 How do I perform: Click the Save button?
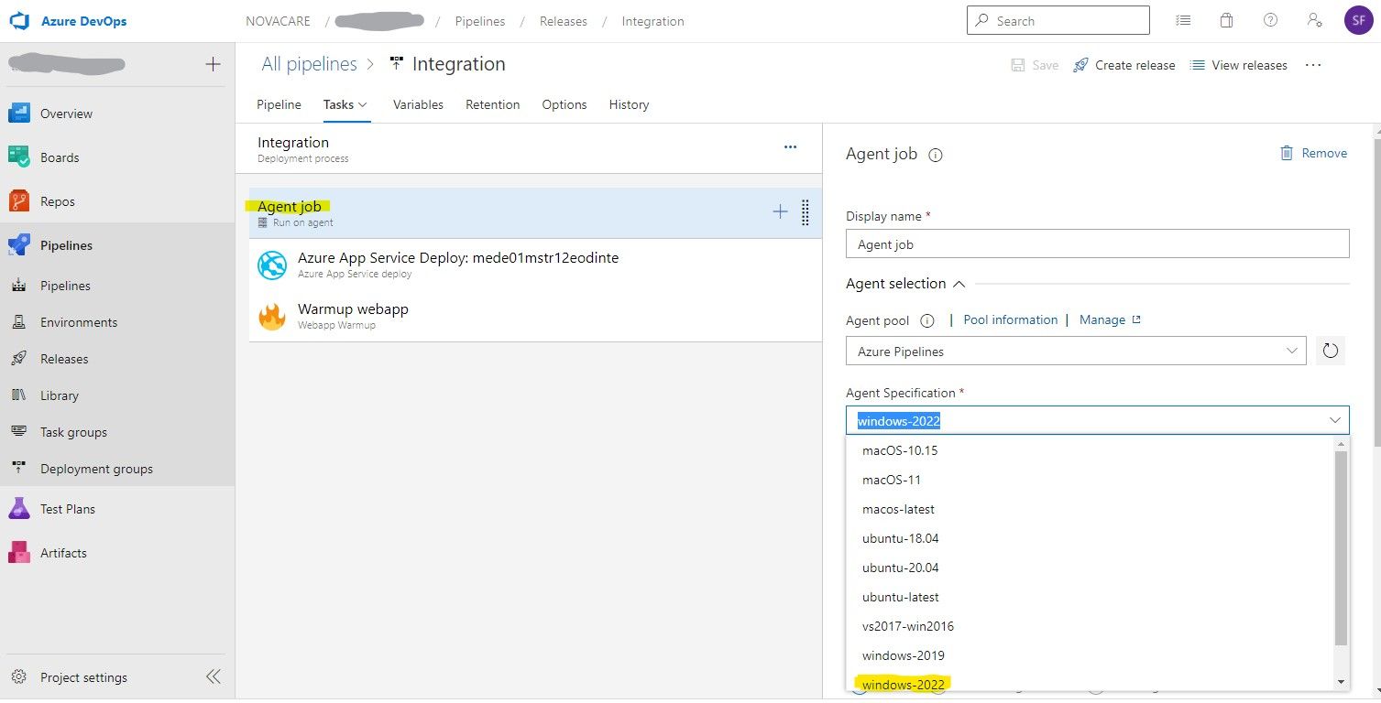(1035, 65)
